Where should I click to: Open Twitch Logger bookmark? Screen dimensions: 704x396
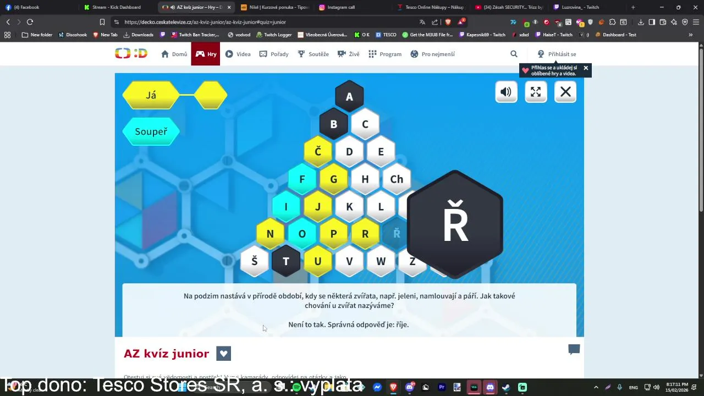pyautogui.click(x=274, y=35)
